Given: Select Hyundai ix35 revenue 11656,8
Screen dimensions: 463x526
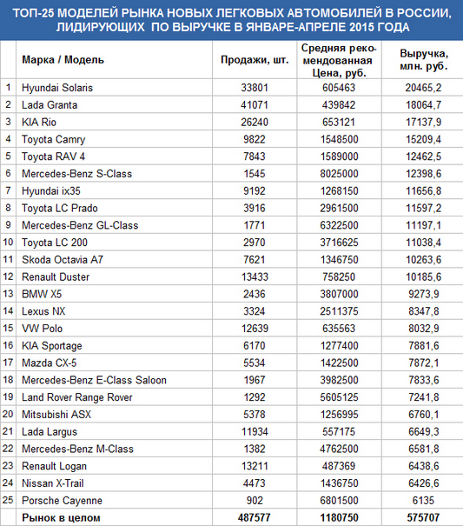Looking at the screenshot, I should [423, 191].
